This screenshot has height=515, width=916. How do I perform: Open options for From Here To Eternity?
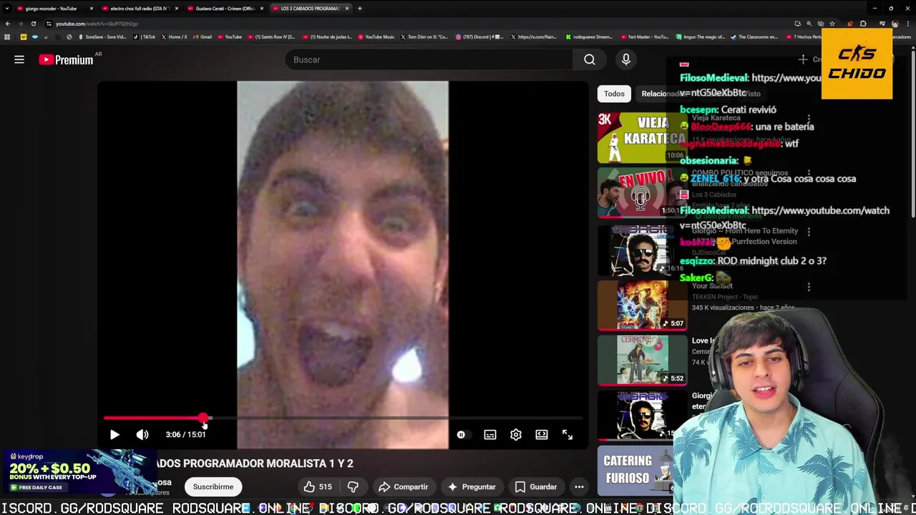tap(809, 232)
